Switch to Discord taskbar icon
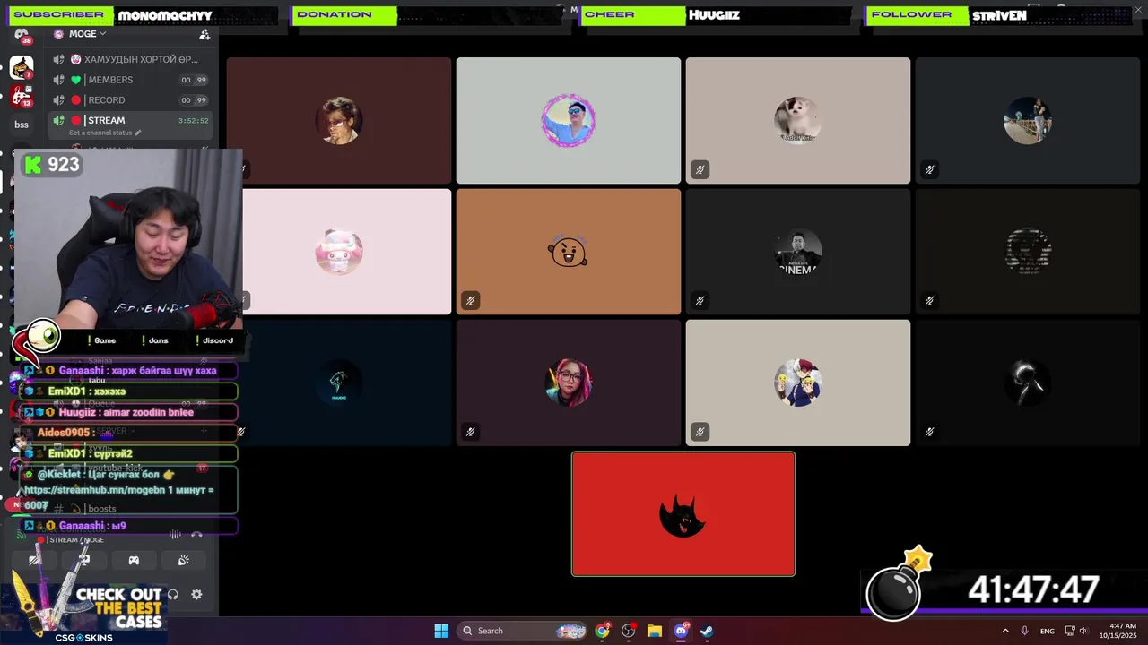 click(x=681, y=631)
